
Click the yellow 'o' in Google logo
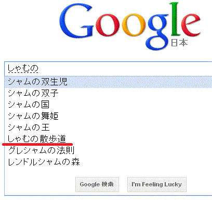(134, 26)
